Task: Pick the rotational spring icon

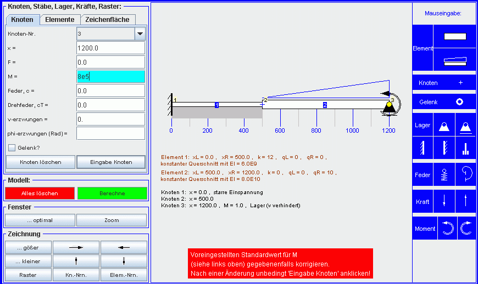Action: tap(465, 175)
